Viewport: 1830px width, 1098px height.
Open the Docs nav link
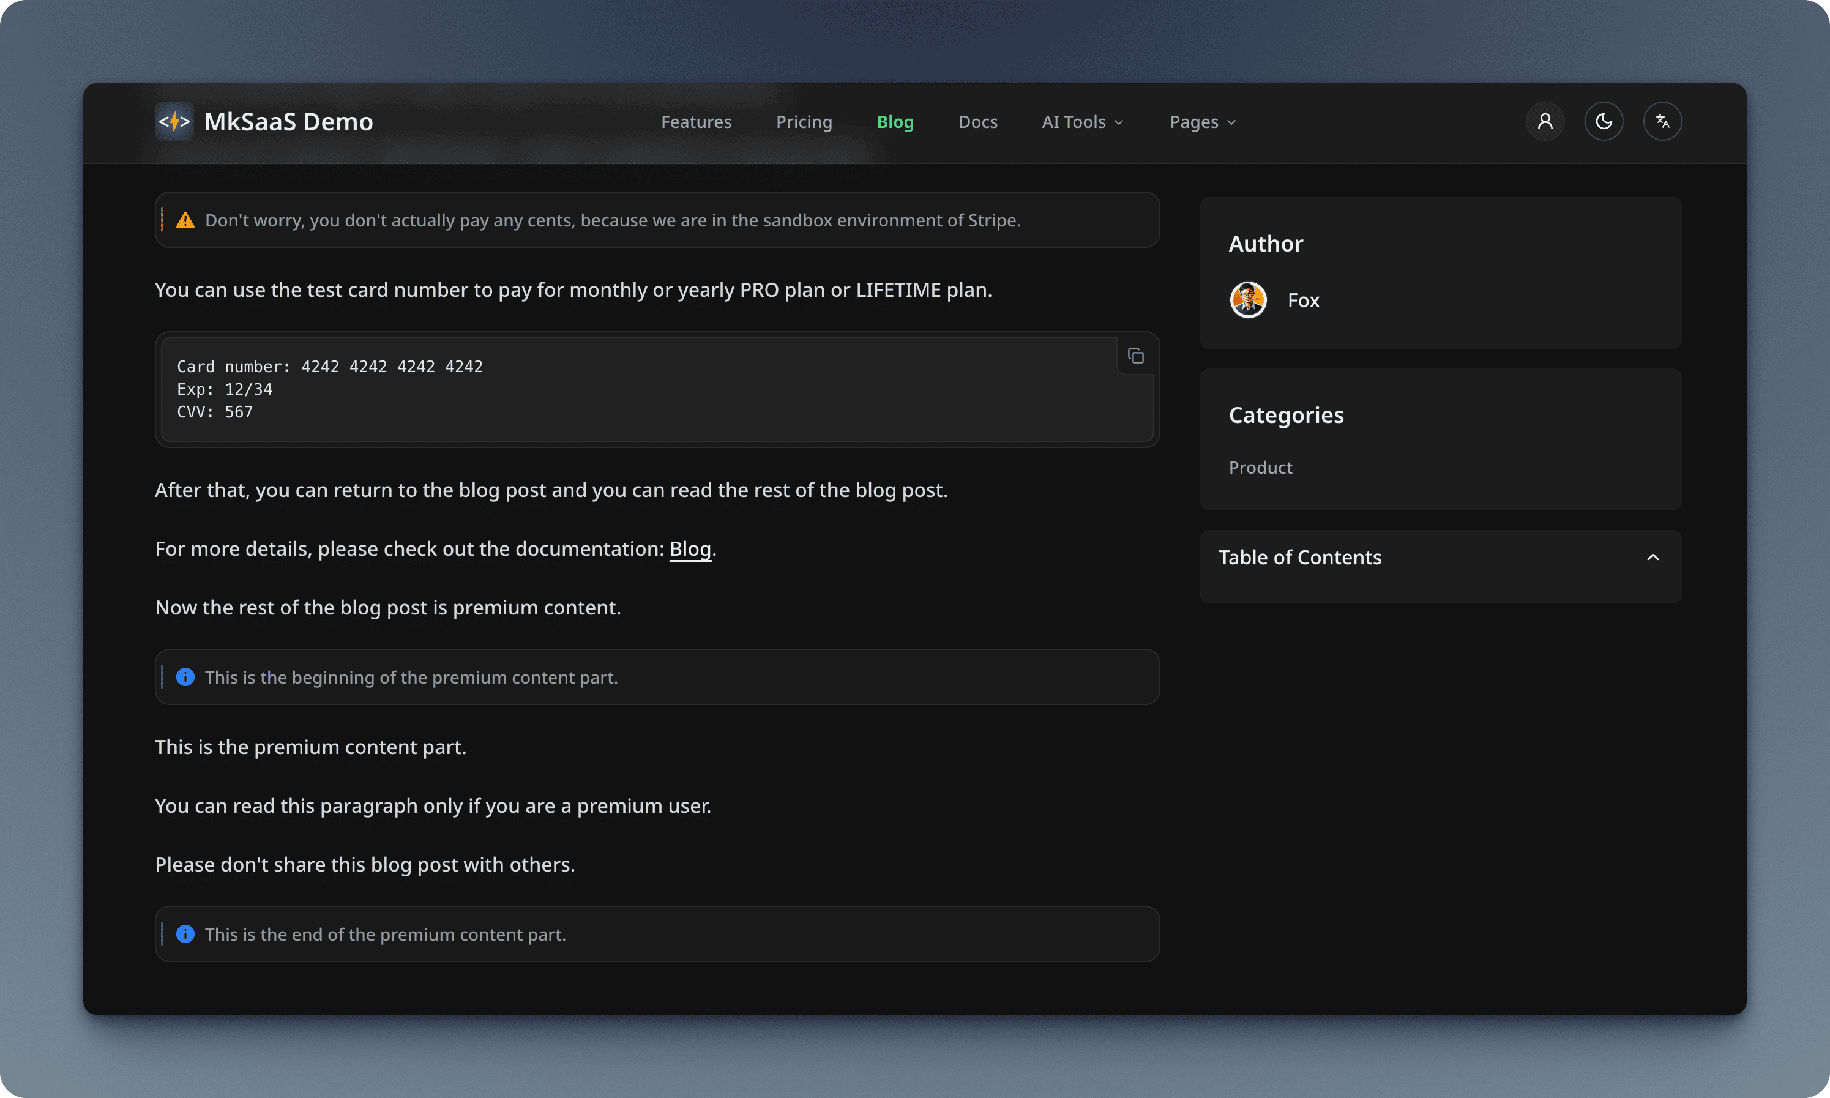point(977,122)
